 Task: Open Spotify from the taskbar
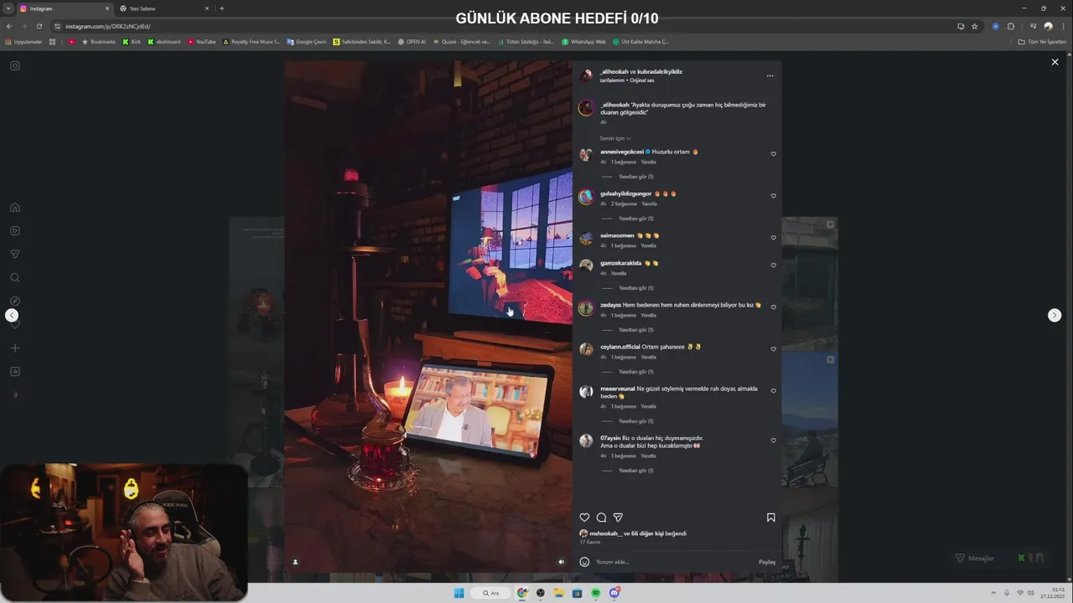point(595,593)
